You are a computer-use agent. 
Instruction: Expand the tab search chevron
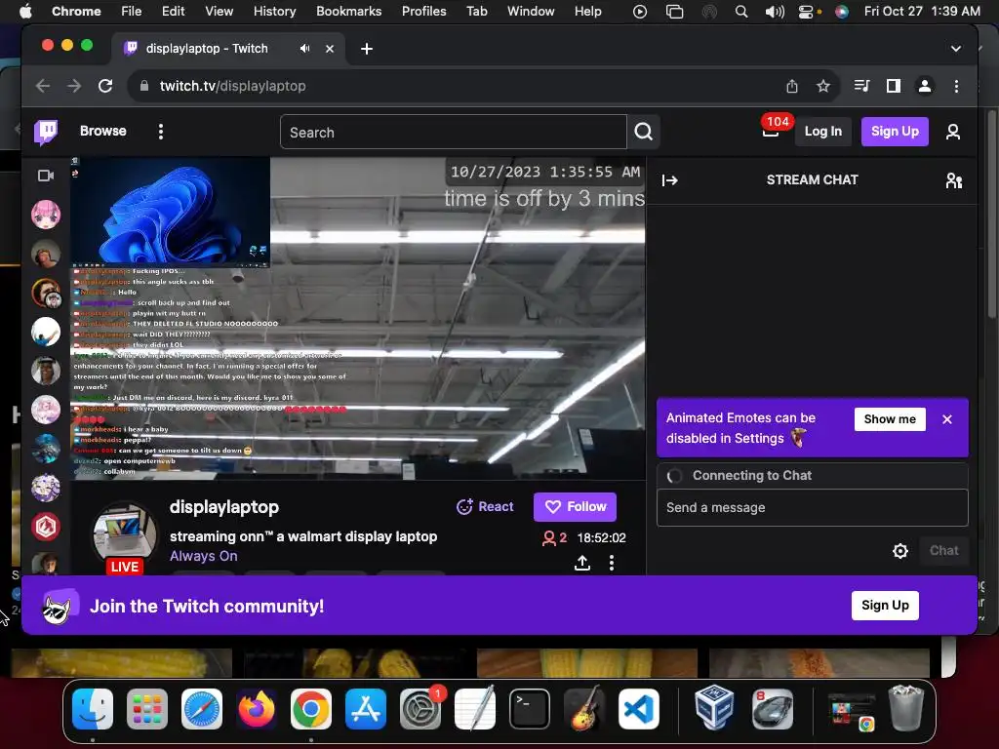coord(956,49)
